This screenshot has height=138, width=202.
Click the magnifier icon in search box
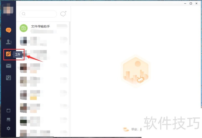(23, 14)
